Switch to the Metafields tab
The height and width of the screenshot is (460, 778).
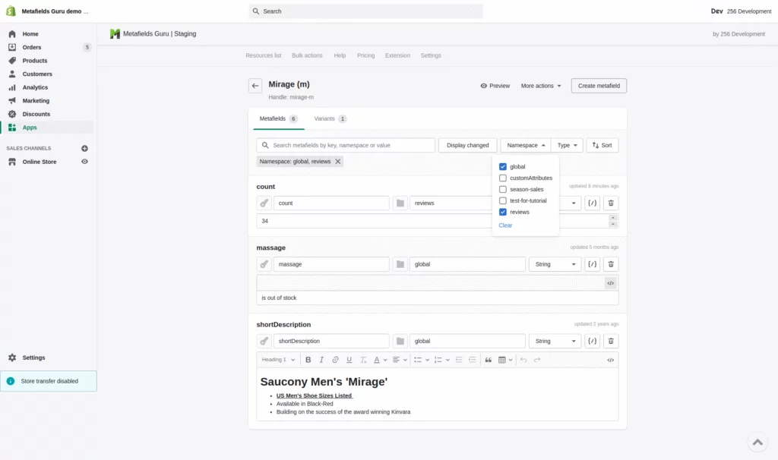[278, 119]
